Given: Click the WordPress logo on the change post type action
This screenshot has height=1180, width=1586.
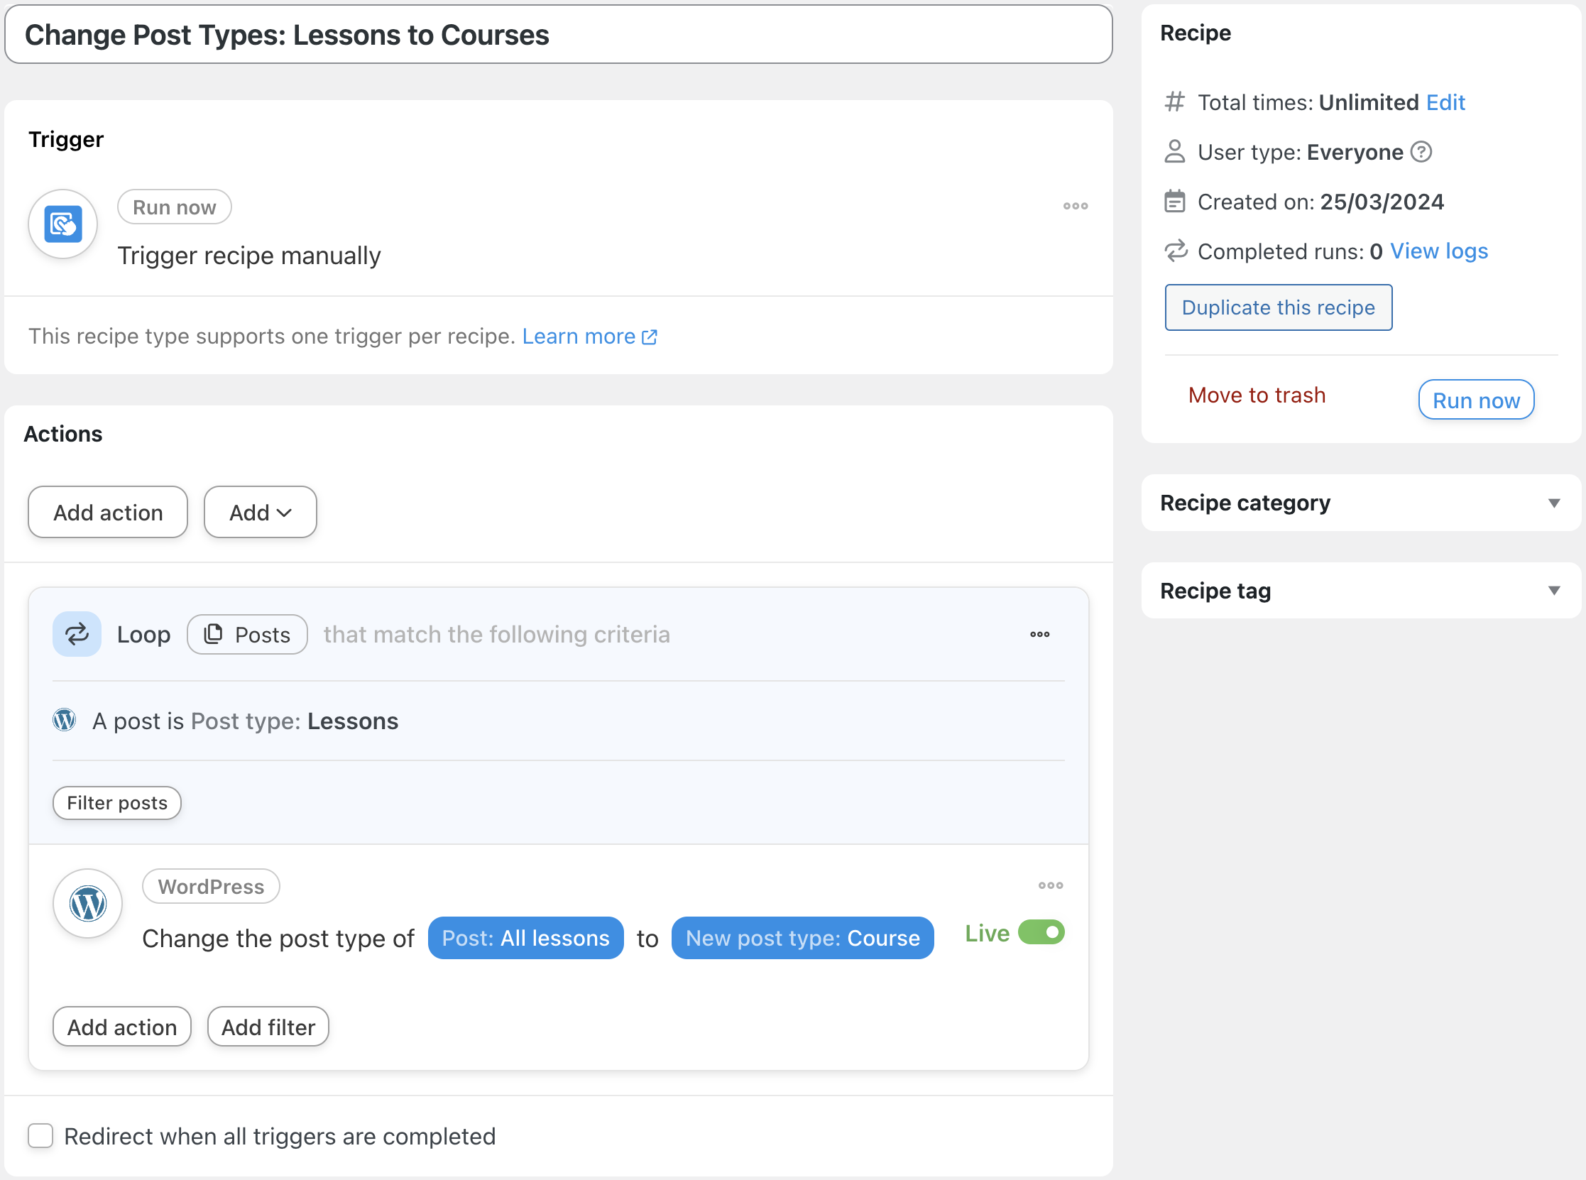Looking at the screenshot, I should tap(87, 903).
